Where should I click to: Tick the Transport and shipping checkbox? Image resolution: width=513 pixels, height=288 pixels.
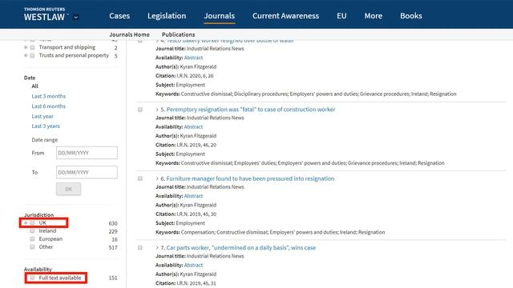32,47
